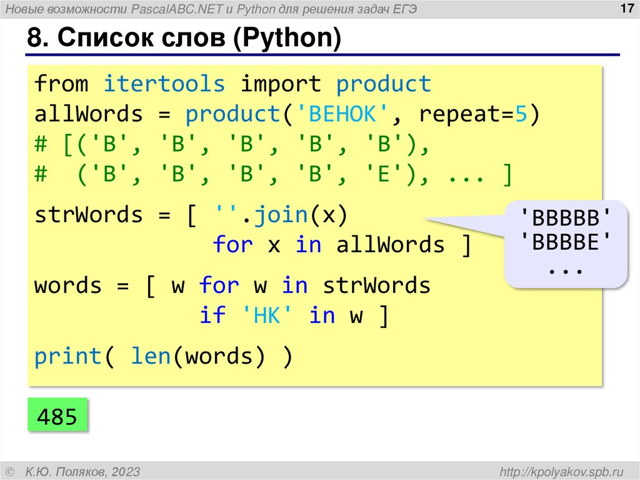Screen dimensions: 640x480
Task: Click the green answer box '485'
Action: [57, 415]
